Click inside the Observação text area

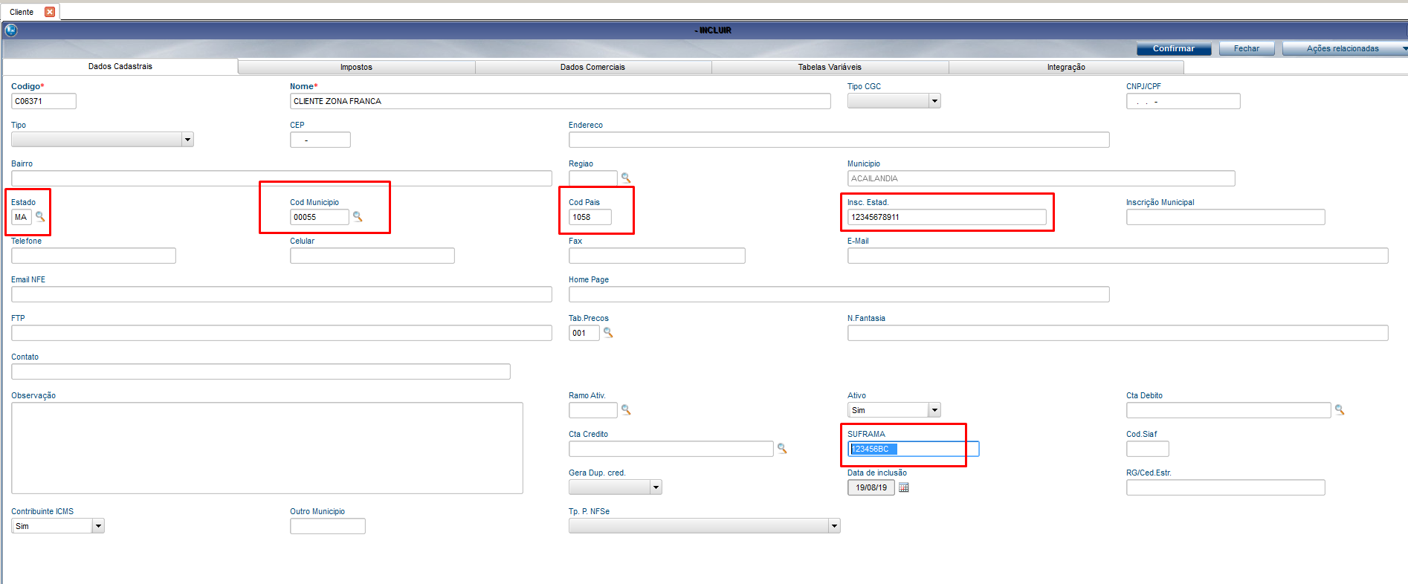tap(268, 448)
